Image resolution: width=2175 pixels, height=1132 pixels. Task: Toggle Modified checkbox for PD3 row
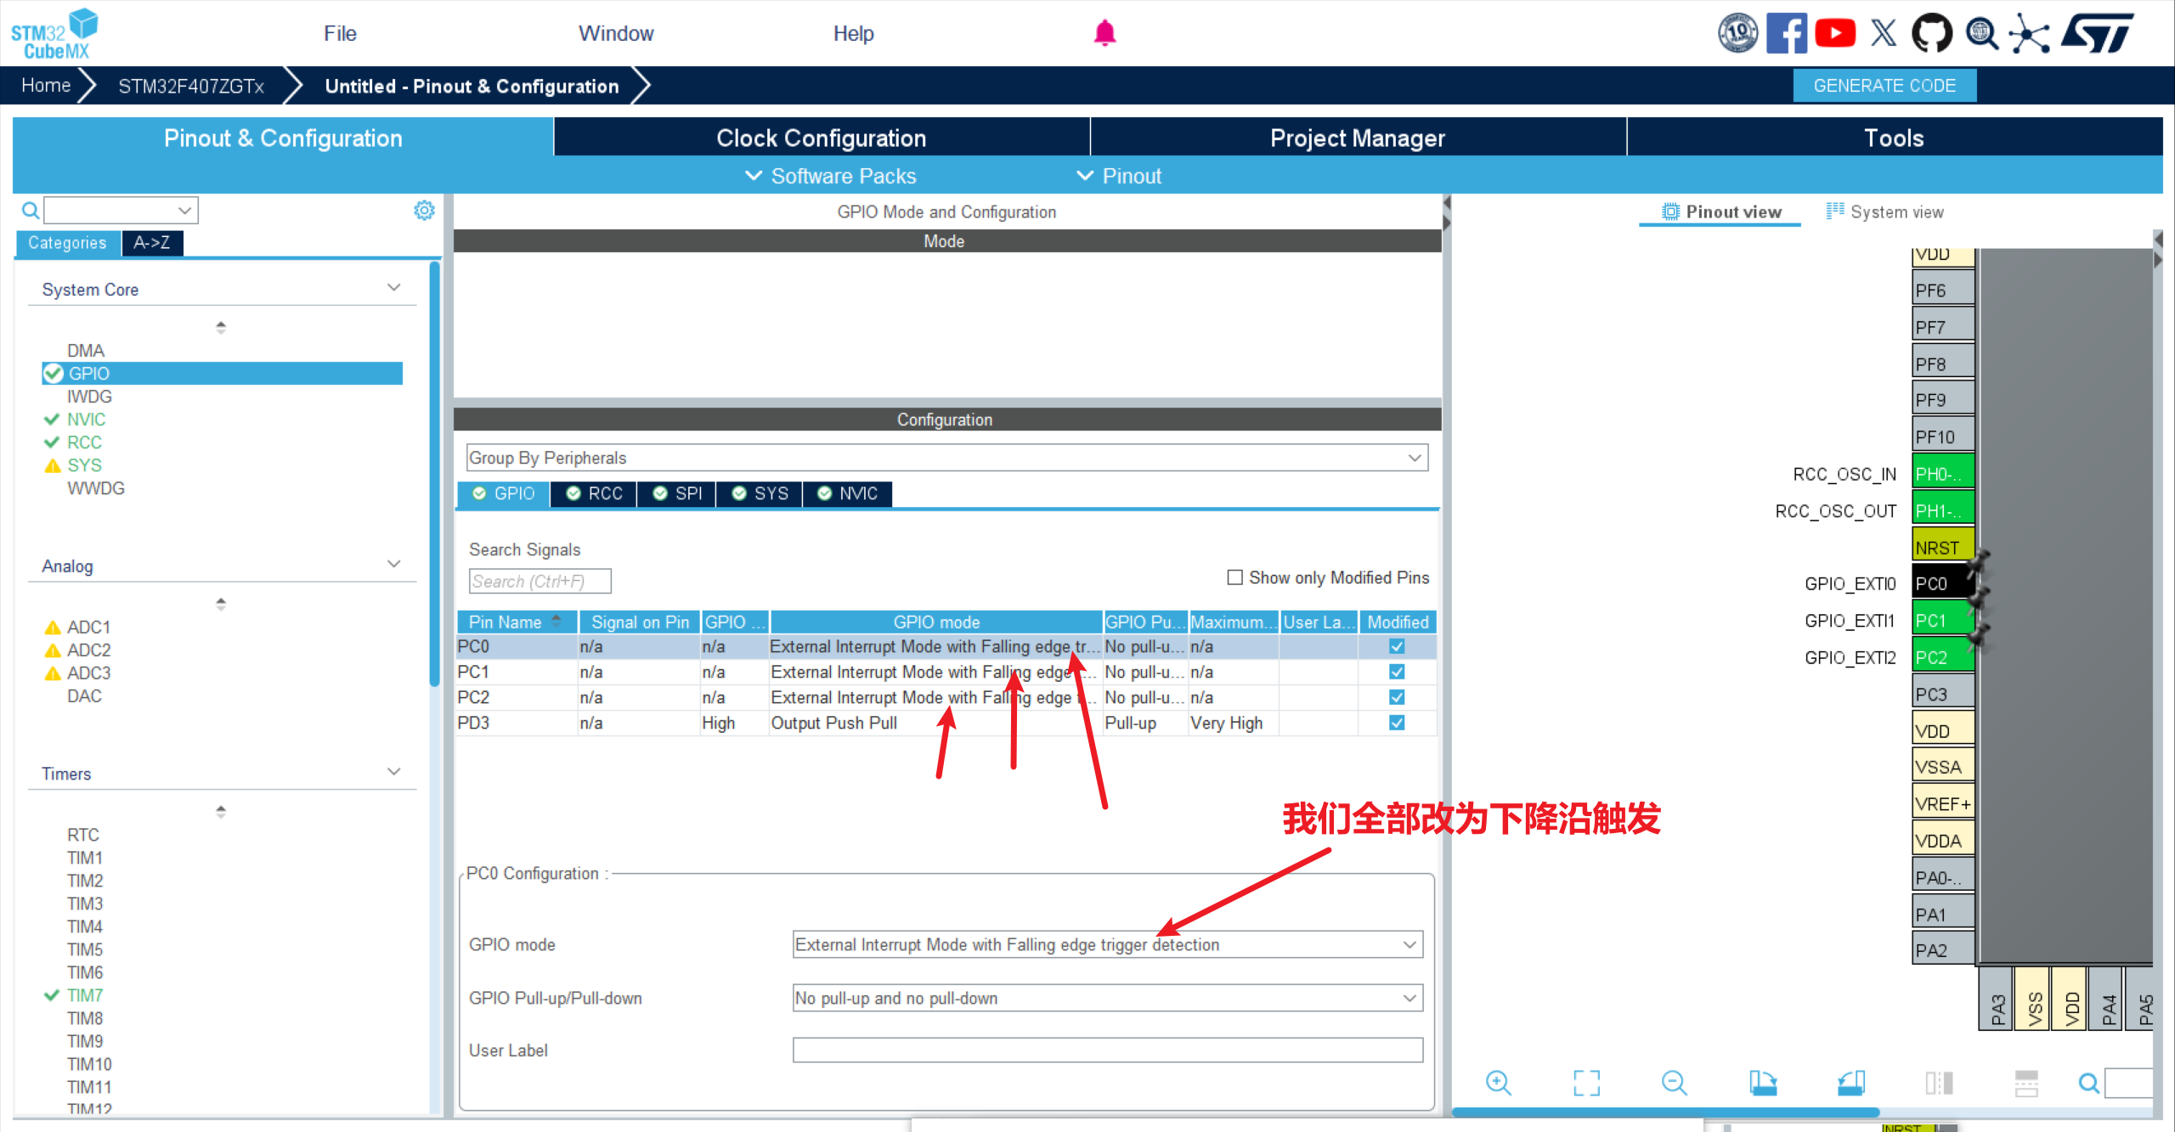[1397, 723]
